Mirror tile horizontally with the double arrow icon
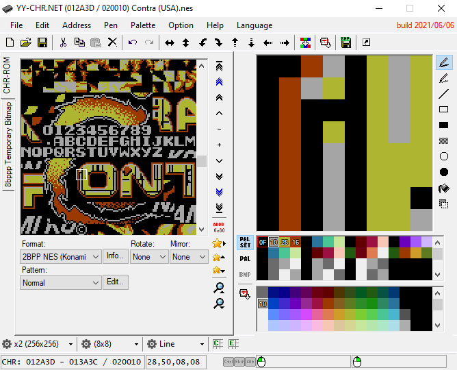Image resolution: width=457 pixels, height=370 pixels. tap(170, 43)
